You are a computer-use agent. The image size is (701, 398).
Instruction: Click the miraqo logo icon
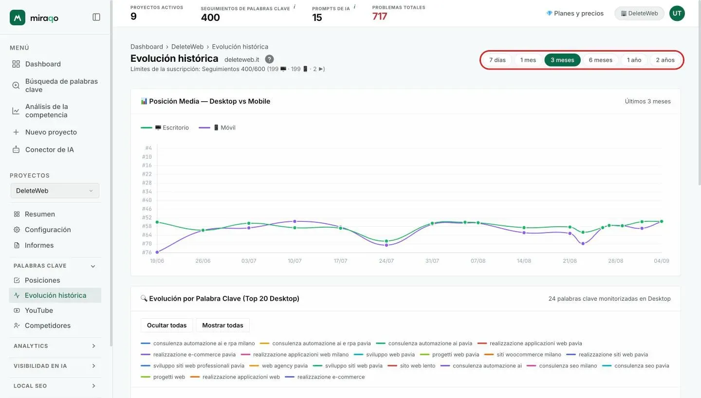coord(18,18)
